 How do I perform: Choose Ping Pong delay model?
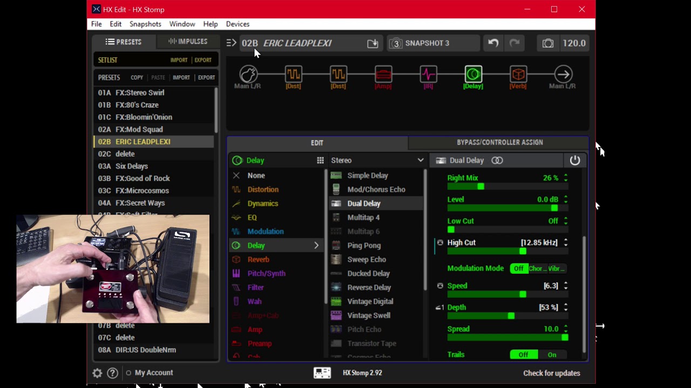364,246
